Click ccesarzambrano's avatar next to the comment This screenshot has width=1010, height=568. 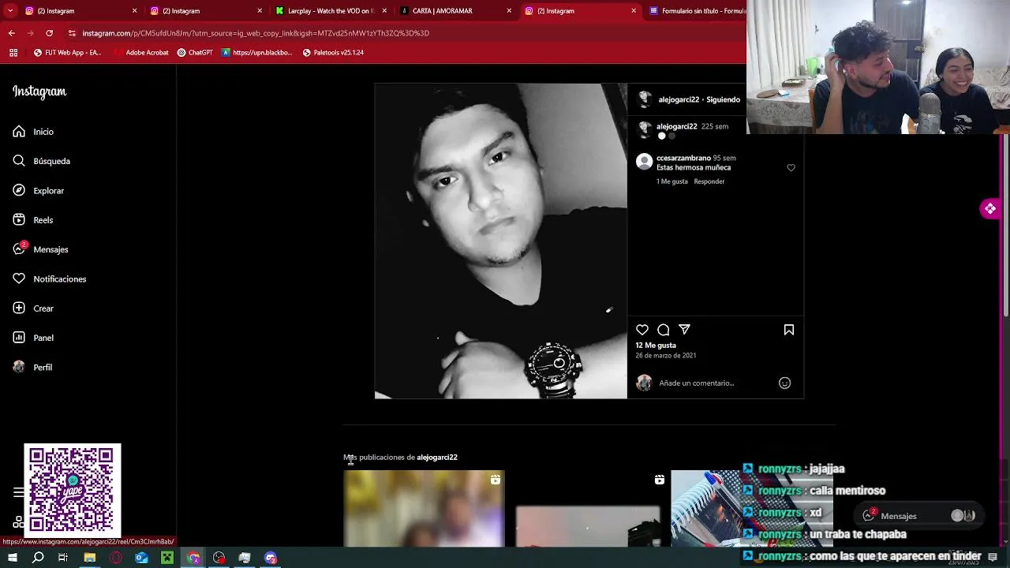pos(645,162)
